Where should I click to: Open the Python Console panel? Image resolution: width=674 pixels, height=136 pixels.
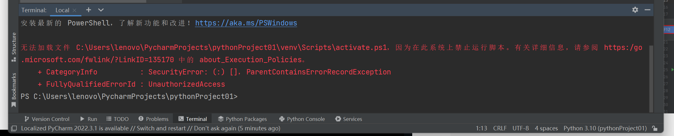(302, 119)
